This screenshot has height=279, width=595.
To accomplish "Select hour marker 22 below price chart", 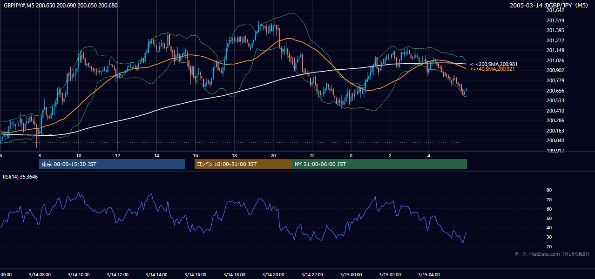I will [x=312, y=156].
